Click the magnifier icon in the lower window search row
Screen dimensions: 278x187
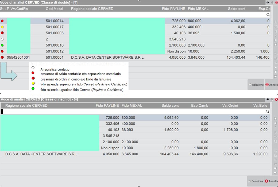coord(268,112)
